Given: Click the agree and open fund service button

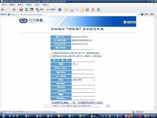Looking at the screenshot, I should 72,106.
